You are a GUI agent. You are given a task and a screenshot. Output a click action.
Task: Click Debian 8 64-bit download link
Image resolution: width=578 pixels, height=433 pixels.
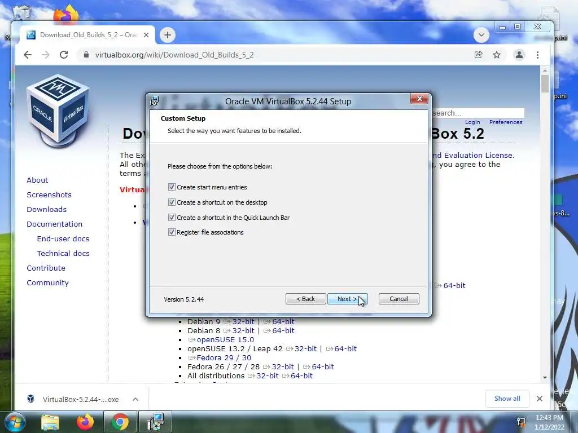coord(283,330)
